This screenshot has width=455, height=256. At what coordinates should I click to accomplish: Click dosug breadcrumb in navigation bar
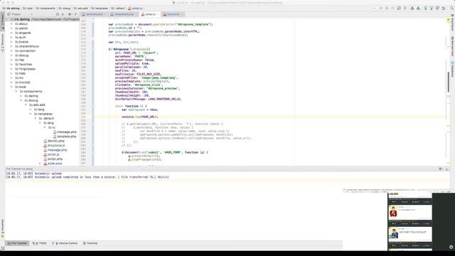point(65,9)
